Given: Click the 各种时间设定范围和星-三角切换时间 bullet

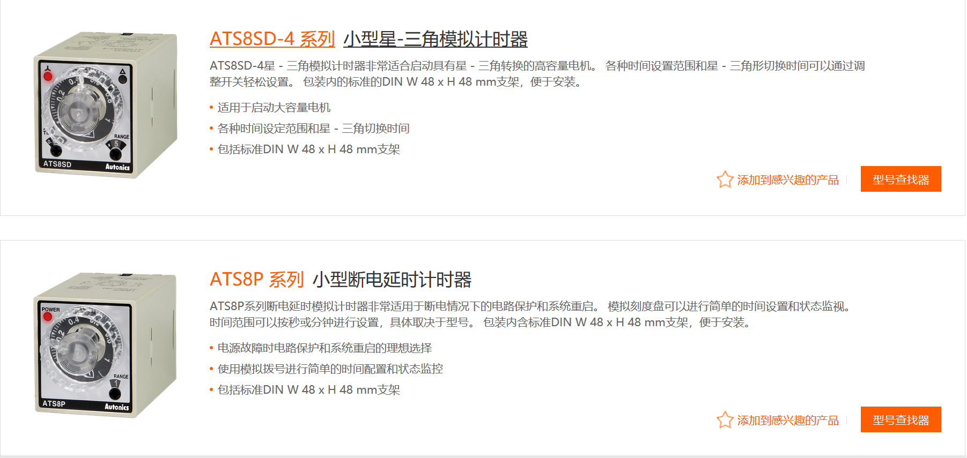Looking at the screenshot, I should pyautogui.click(x=313, y=129).
